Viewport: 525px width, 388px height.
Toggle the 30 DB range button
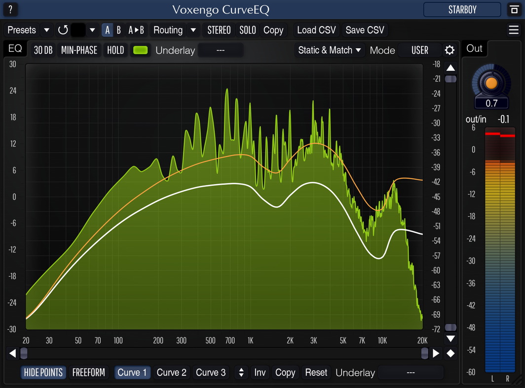coord(43,50)
